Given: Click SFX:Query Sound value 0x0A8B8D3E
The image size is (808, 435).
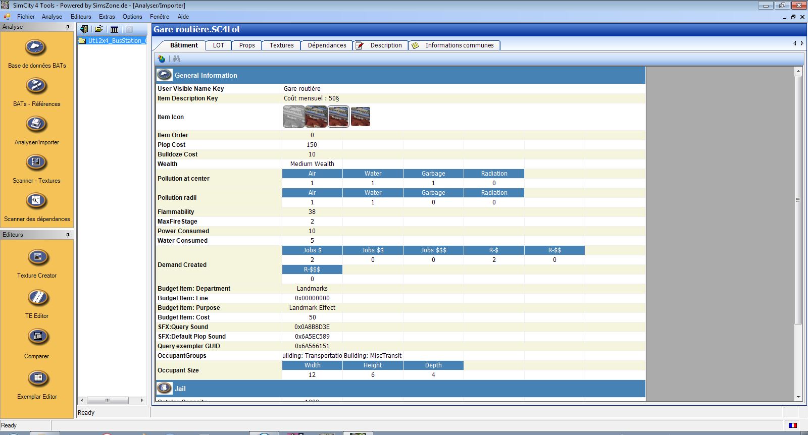Looking at the screenshot, I should [x=312, y=327].
